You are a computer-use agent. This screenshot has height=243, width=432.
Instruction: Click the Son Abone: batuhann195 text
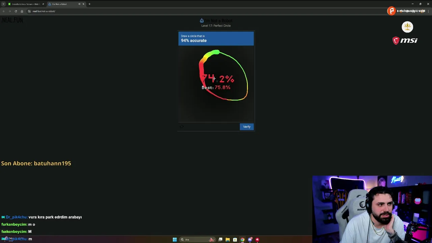point(36,163)
